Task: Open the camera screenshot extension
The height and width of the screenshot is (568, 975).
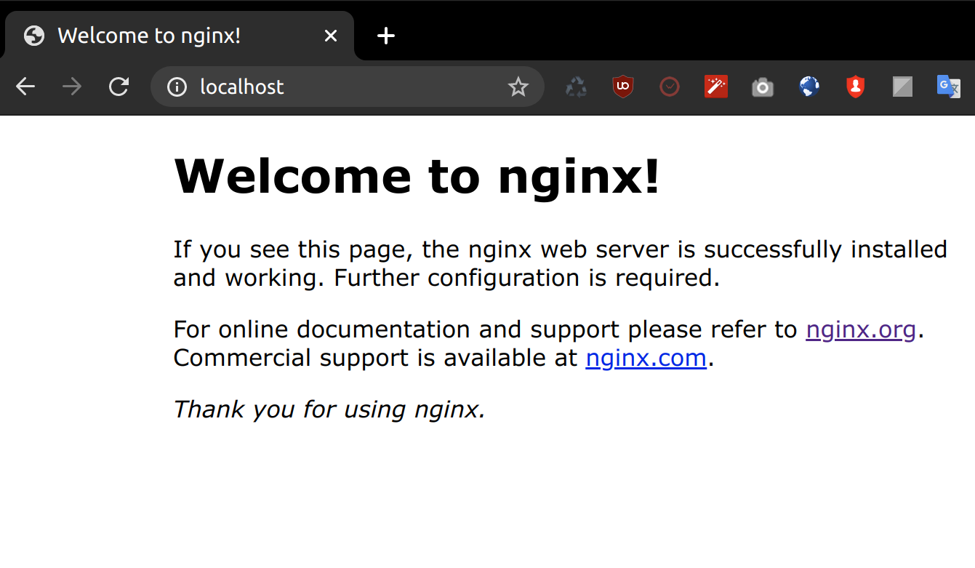Action: click(x=763, y=88)
